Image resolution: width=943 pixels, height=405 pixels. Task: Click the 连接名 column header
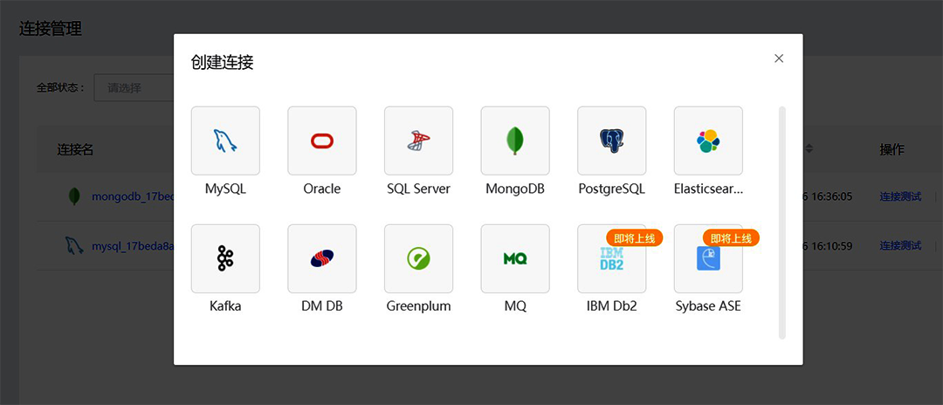pos(75,149)
